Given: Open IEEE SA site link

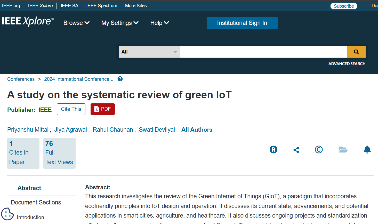Looking at the screenshot, I should (x=69, y=6).
